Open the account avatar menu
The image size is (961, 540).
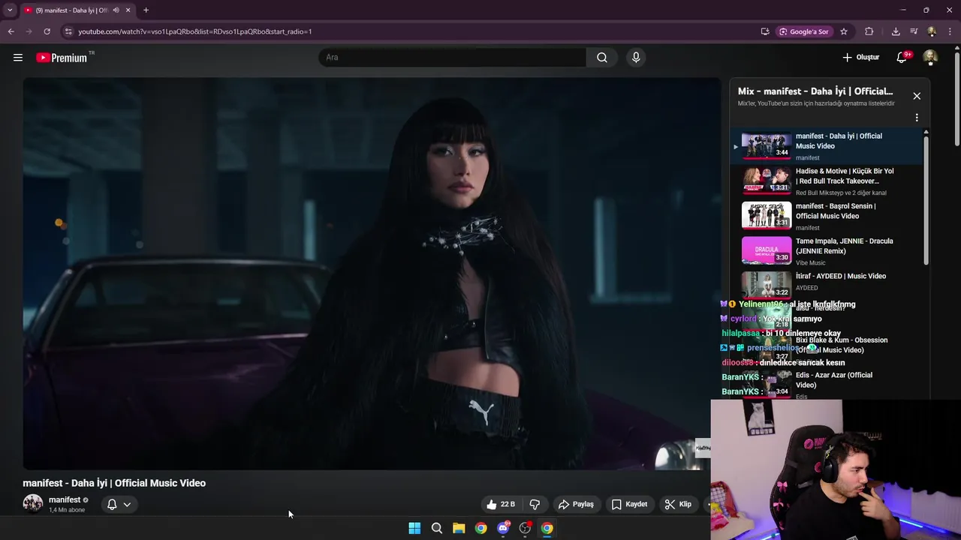point(930,57)
